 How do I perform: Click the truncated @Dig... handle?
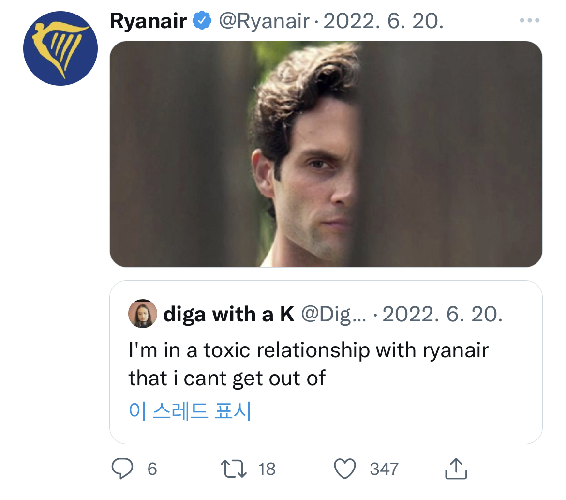pos(333,314)
